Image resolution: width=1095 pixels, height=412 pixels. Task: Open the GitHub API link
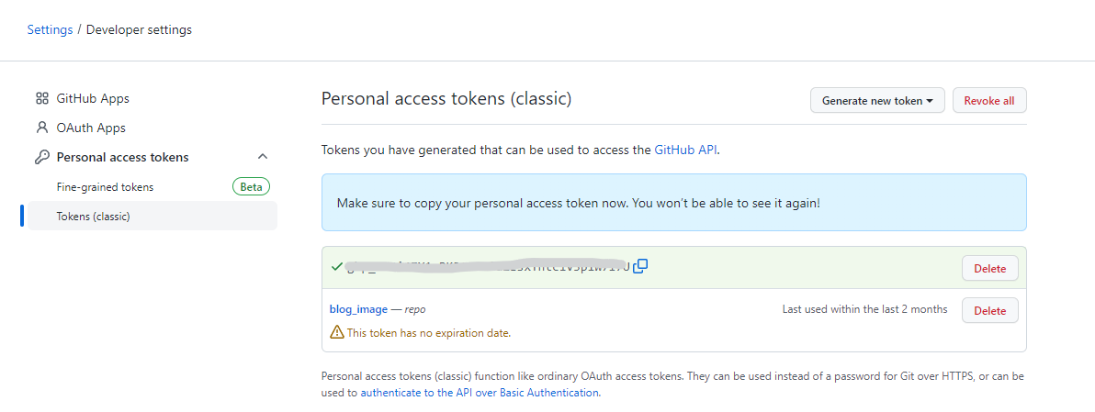(x=685, y=150)
